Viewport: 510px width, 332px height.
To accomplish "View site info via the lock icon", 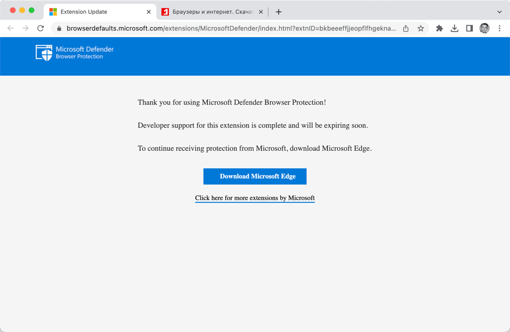I will 59,29.
